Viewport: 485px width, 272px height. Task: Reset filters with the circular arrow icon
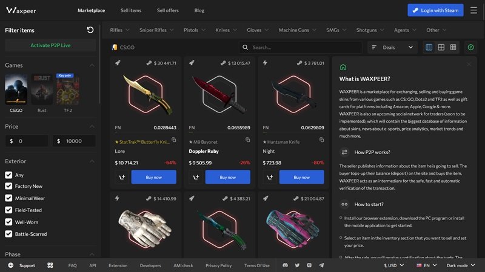click(x=90, y=30)
